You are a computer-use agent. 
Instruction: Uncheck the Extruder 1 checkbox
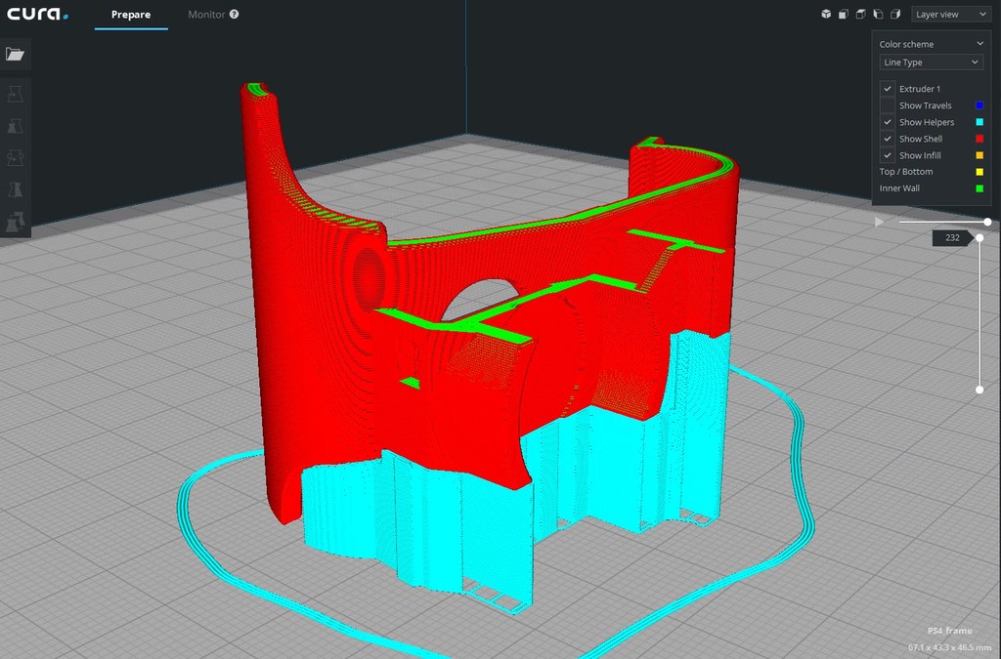[x=888, y=89]
